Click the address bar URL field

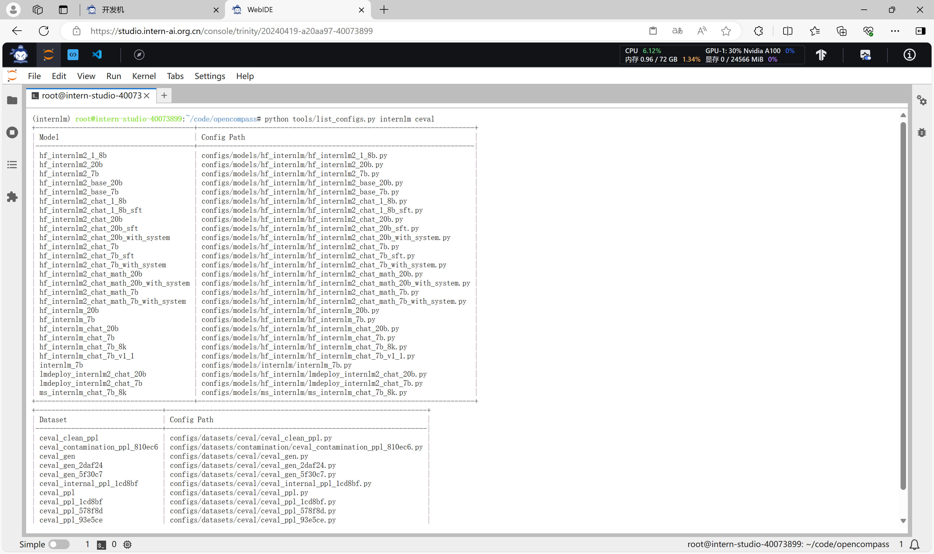(231, 31)
